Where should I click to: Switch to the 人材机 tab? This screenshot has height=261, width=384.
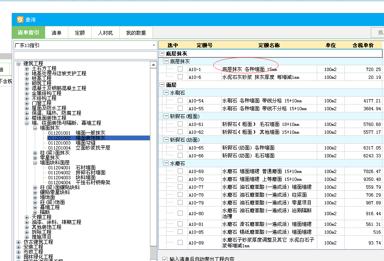[x=105, y=33]
